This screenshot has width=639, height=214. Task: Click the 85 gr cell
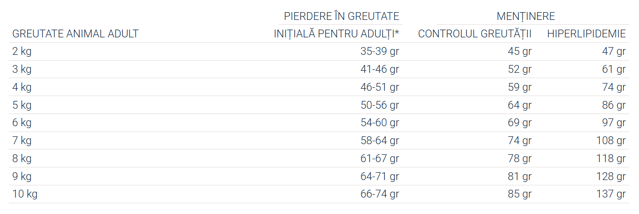(x=520, y=194)
